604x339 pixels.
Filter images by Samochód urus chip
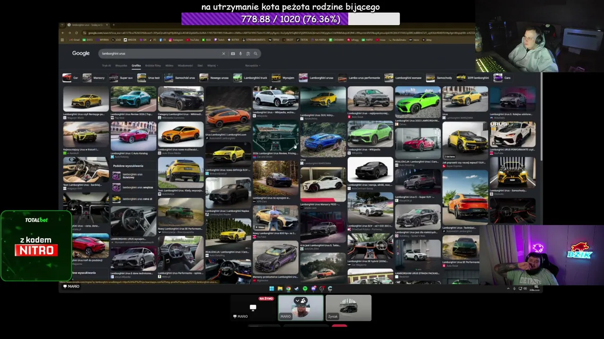coord(180,78)
